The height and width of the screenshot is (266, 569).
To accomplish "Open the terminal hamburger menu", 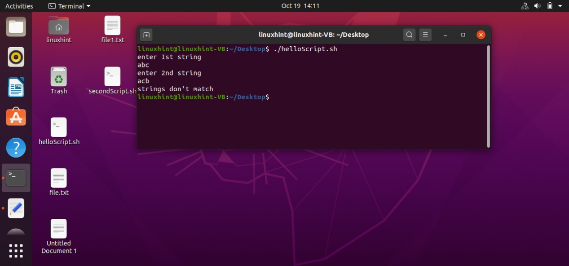I will pyautogui.click(x=425, y=35).
